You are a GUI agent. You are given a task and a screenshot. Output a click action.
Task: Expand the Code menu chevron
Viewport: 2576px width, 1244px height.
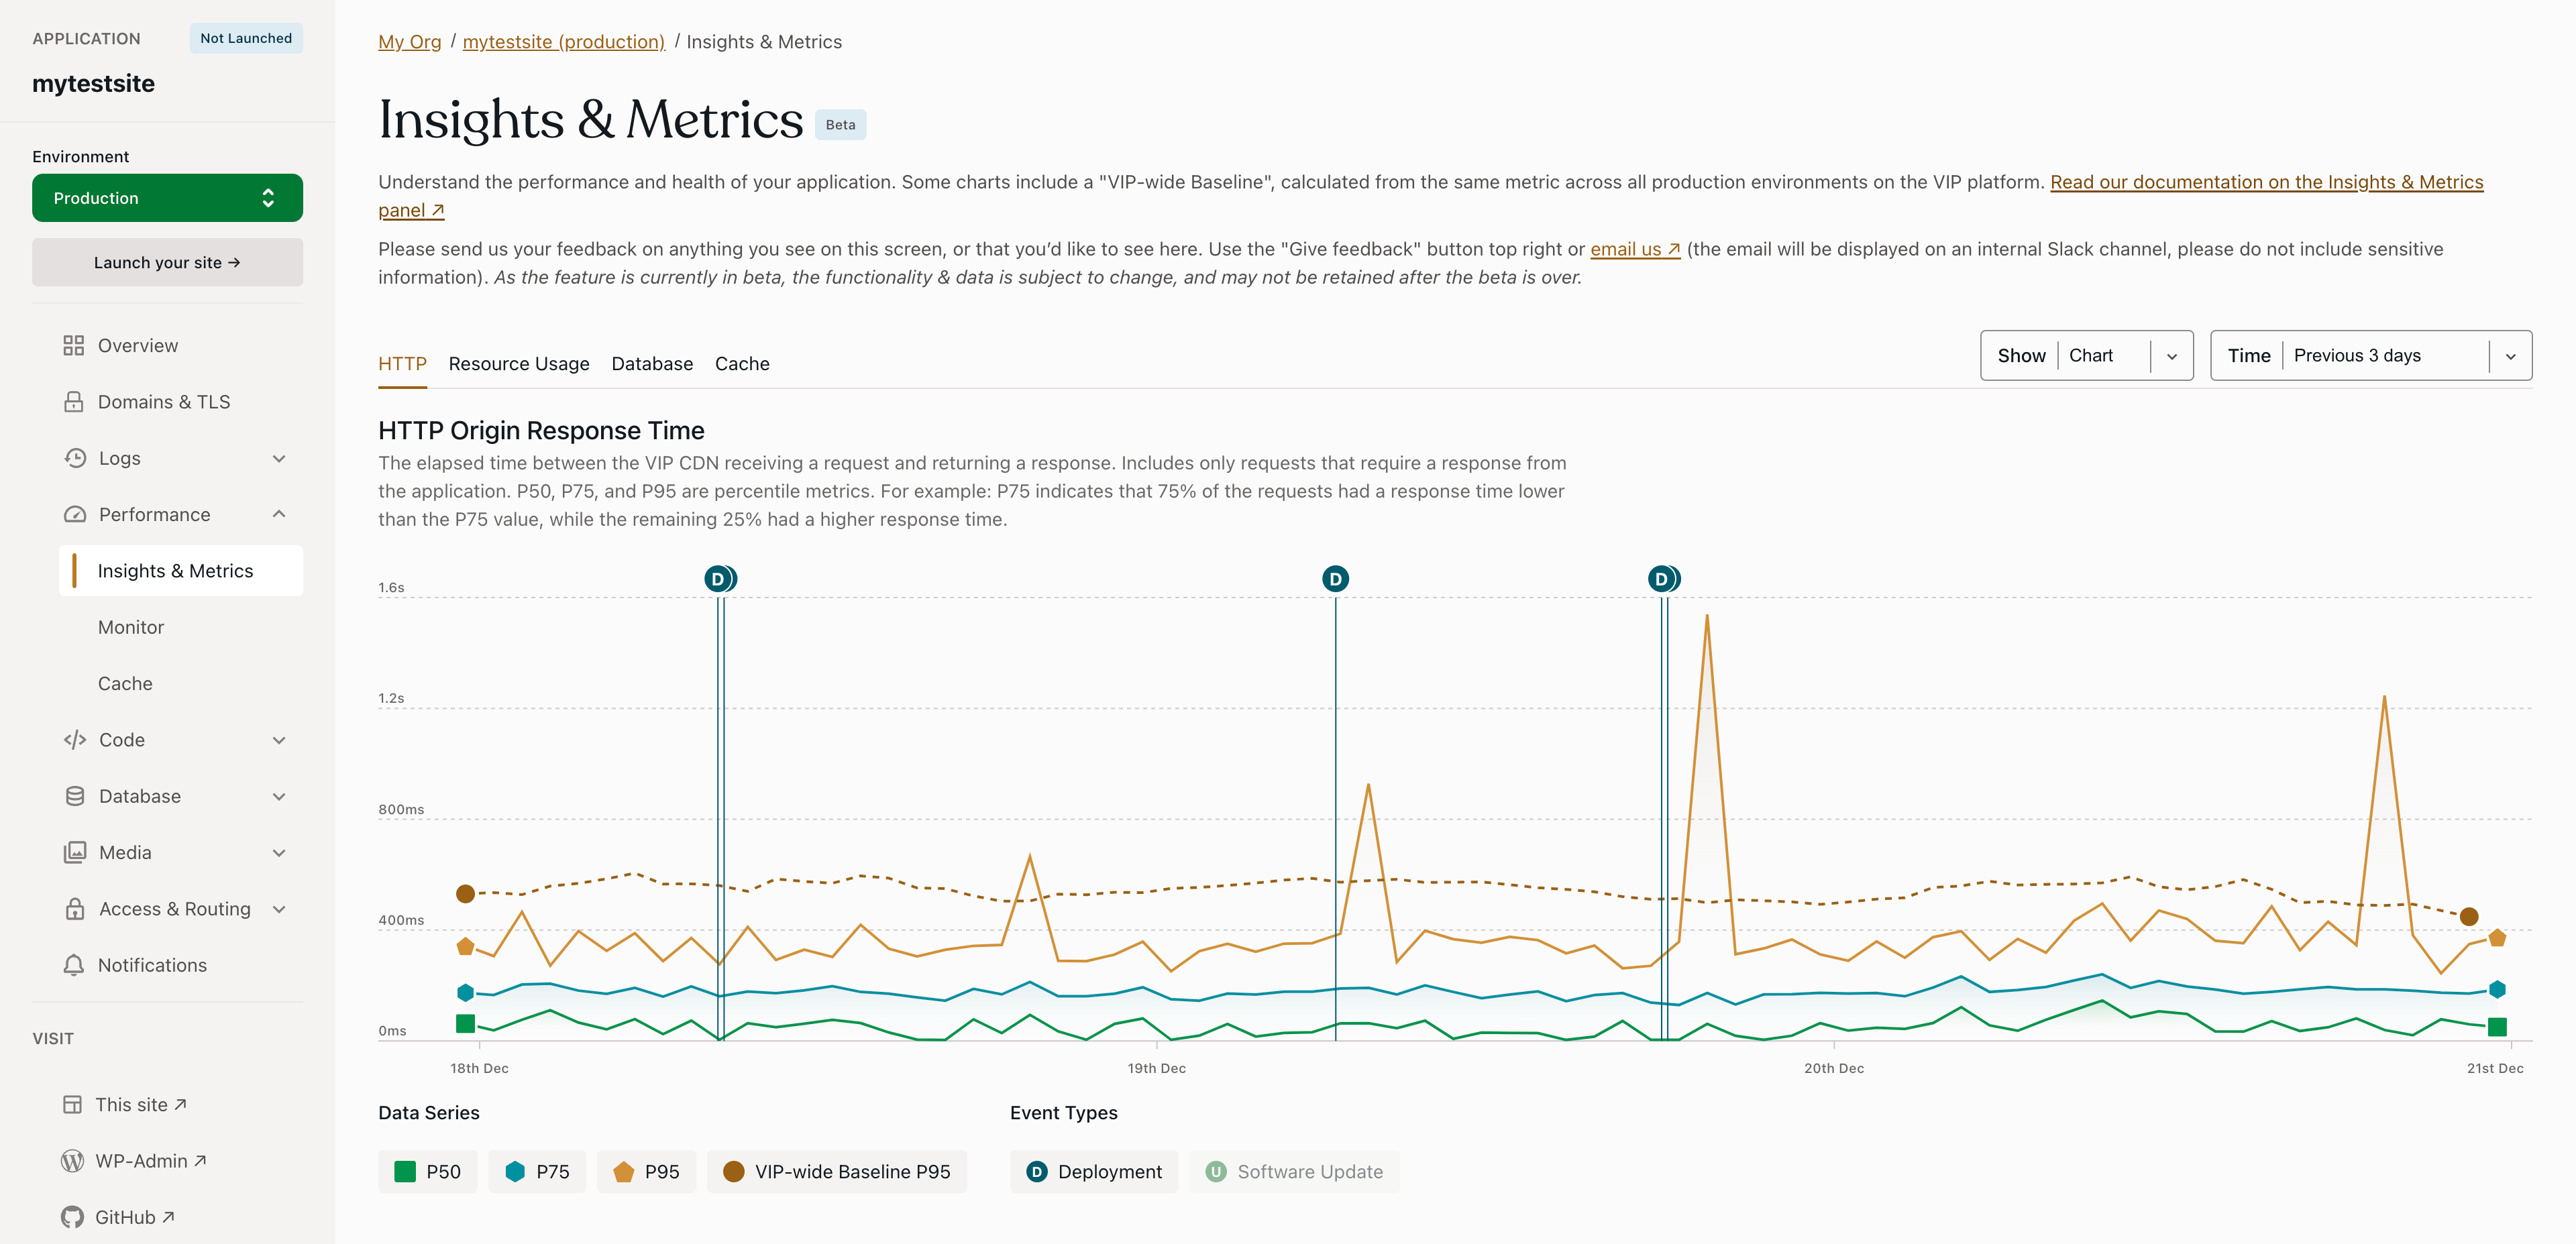coord(279,740)
